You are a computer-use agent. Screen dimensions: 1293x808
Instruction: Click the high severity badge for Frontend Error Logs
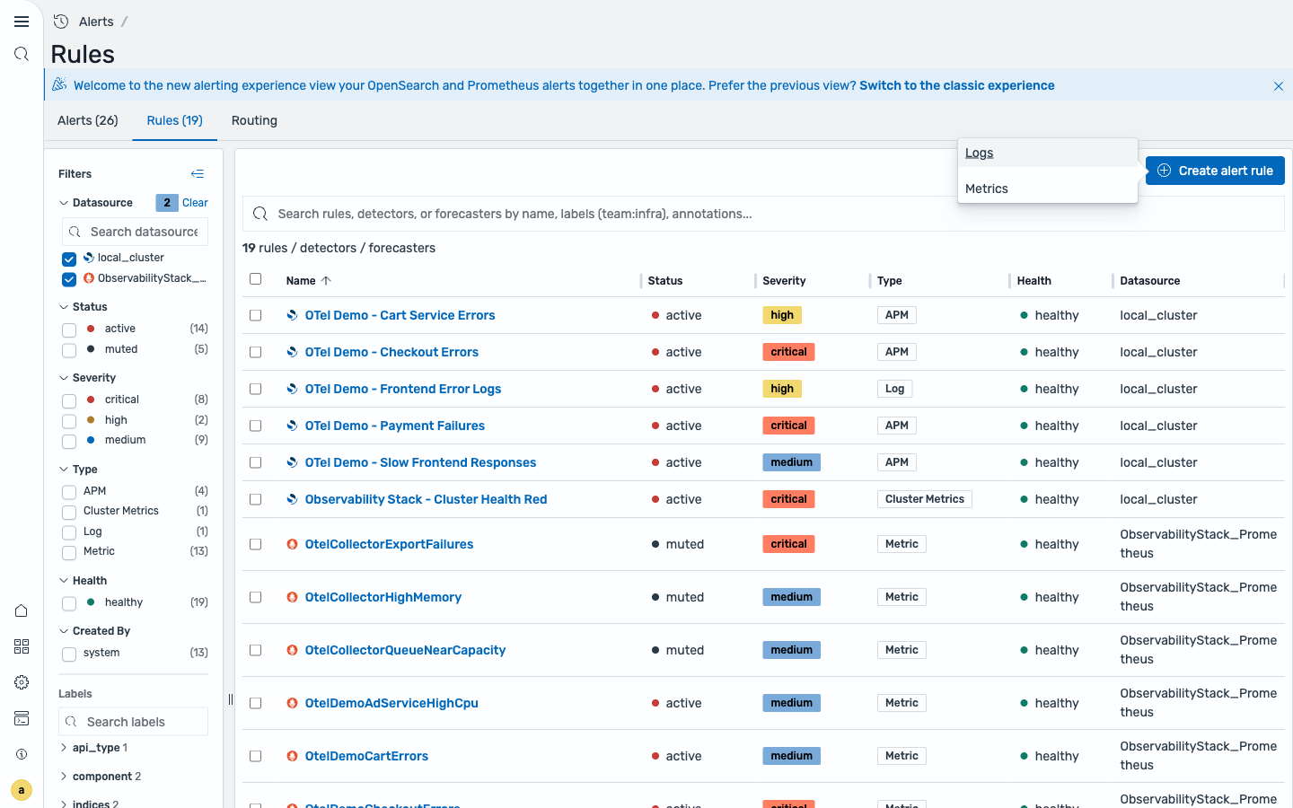click(782, 389)
